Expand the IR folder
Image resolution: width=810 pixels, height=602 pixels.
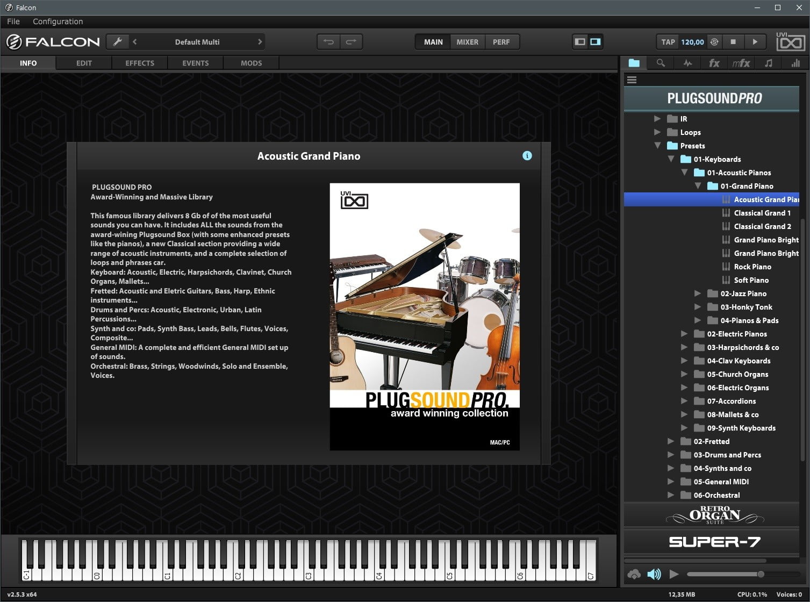tap(657, 119)
